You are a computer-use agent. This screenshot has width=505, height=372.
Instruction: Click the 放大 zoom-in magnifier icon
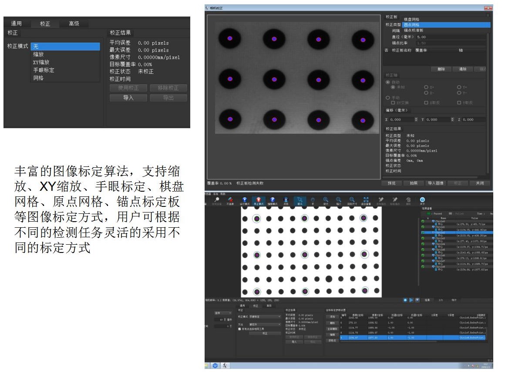pyautogui.click(x=326, y=200)
